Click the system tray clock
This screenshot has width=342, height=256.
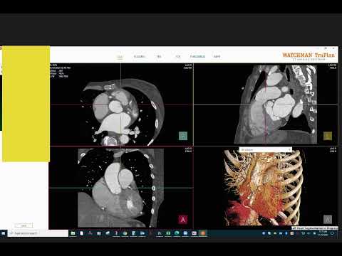tap(323, 233)
